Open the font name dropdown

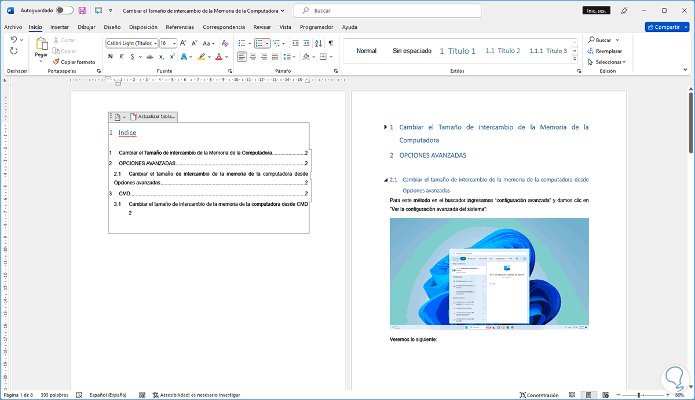click(155, 43)
